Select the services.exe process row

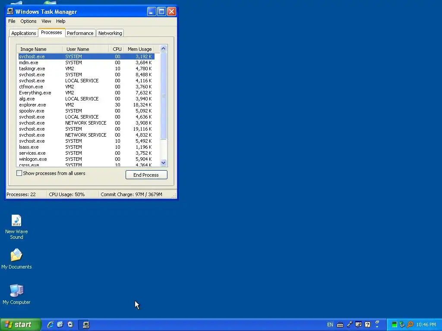pos(86,153)
